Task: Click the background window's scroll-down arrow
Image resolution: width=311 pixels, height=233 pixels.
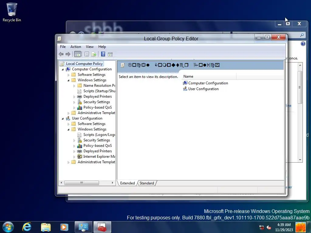Action: pos(300,160)
